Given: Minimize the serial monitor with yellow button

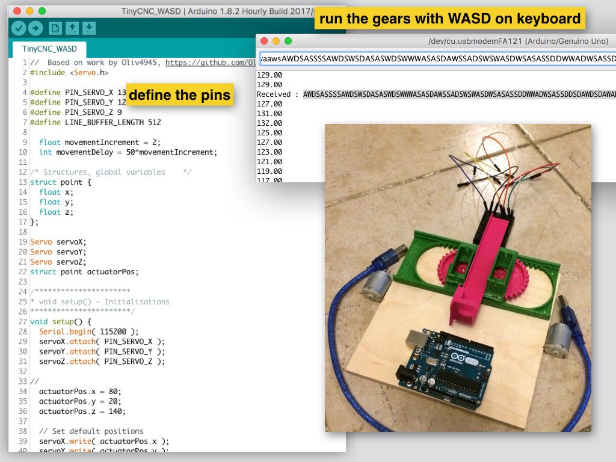Looking at the screenshot, I should coord(276,41).
